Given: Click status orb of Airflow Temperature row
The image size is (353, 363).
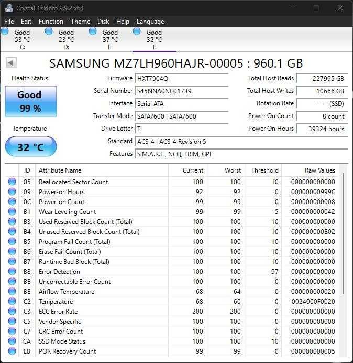Looking at the screenshot, I should 12,291.
